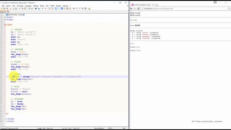231x130 pixels.
Task: Collapse the <html> fold marker
Action: coord(5,17)
